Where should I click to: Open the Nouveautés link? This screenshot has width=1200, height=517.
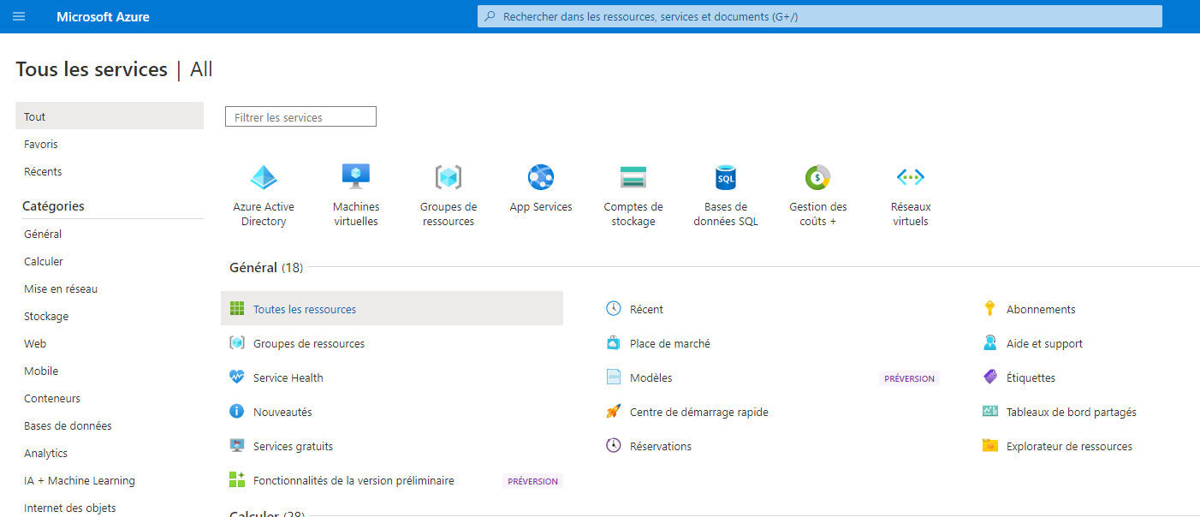(282, 412)
